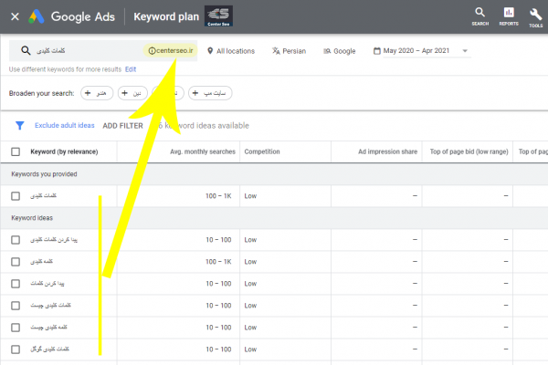The image size is (548, 365).
Task: Click the filter funnel icon
Action: tap(19, 126)
